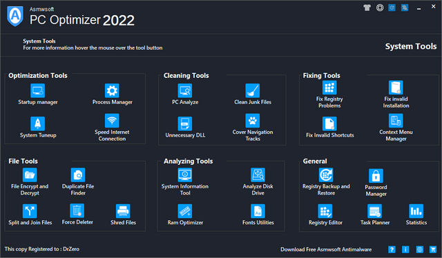Minimize the PC Optimizer window
The width and height of the screenshot is (442, 258).
(419, 8)
